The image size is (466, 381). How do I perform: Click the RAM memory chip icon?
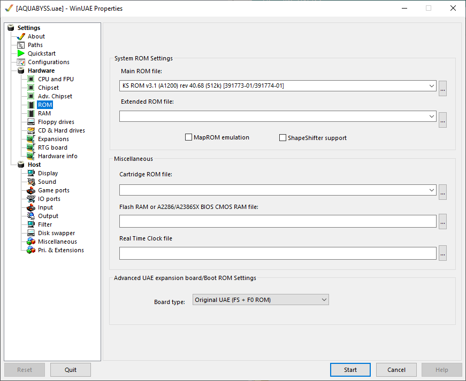point(31,113)
